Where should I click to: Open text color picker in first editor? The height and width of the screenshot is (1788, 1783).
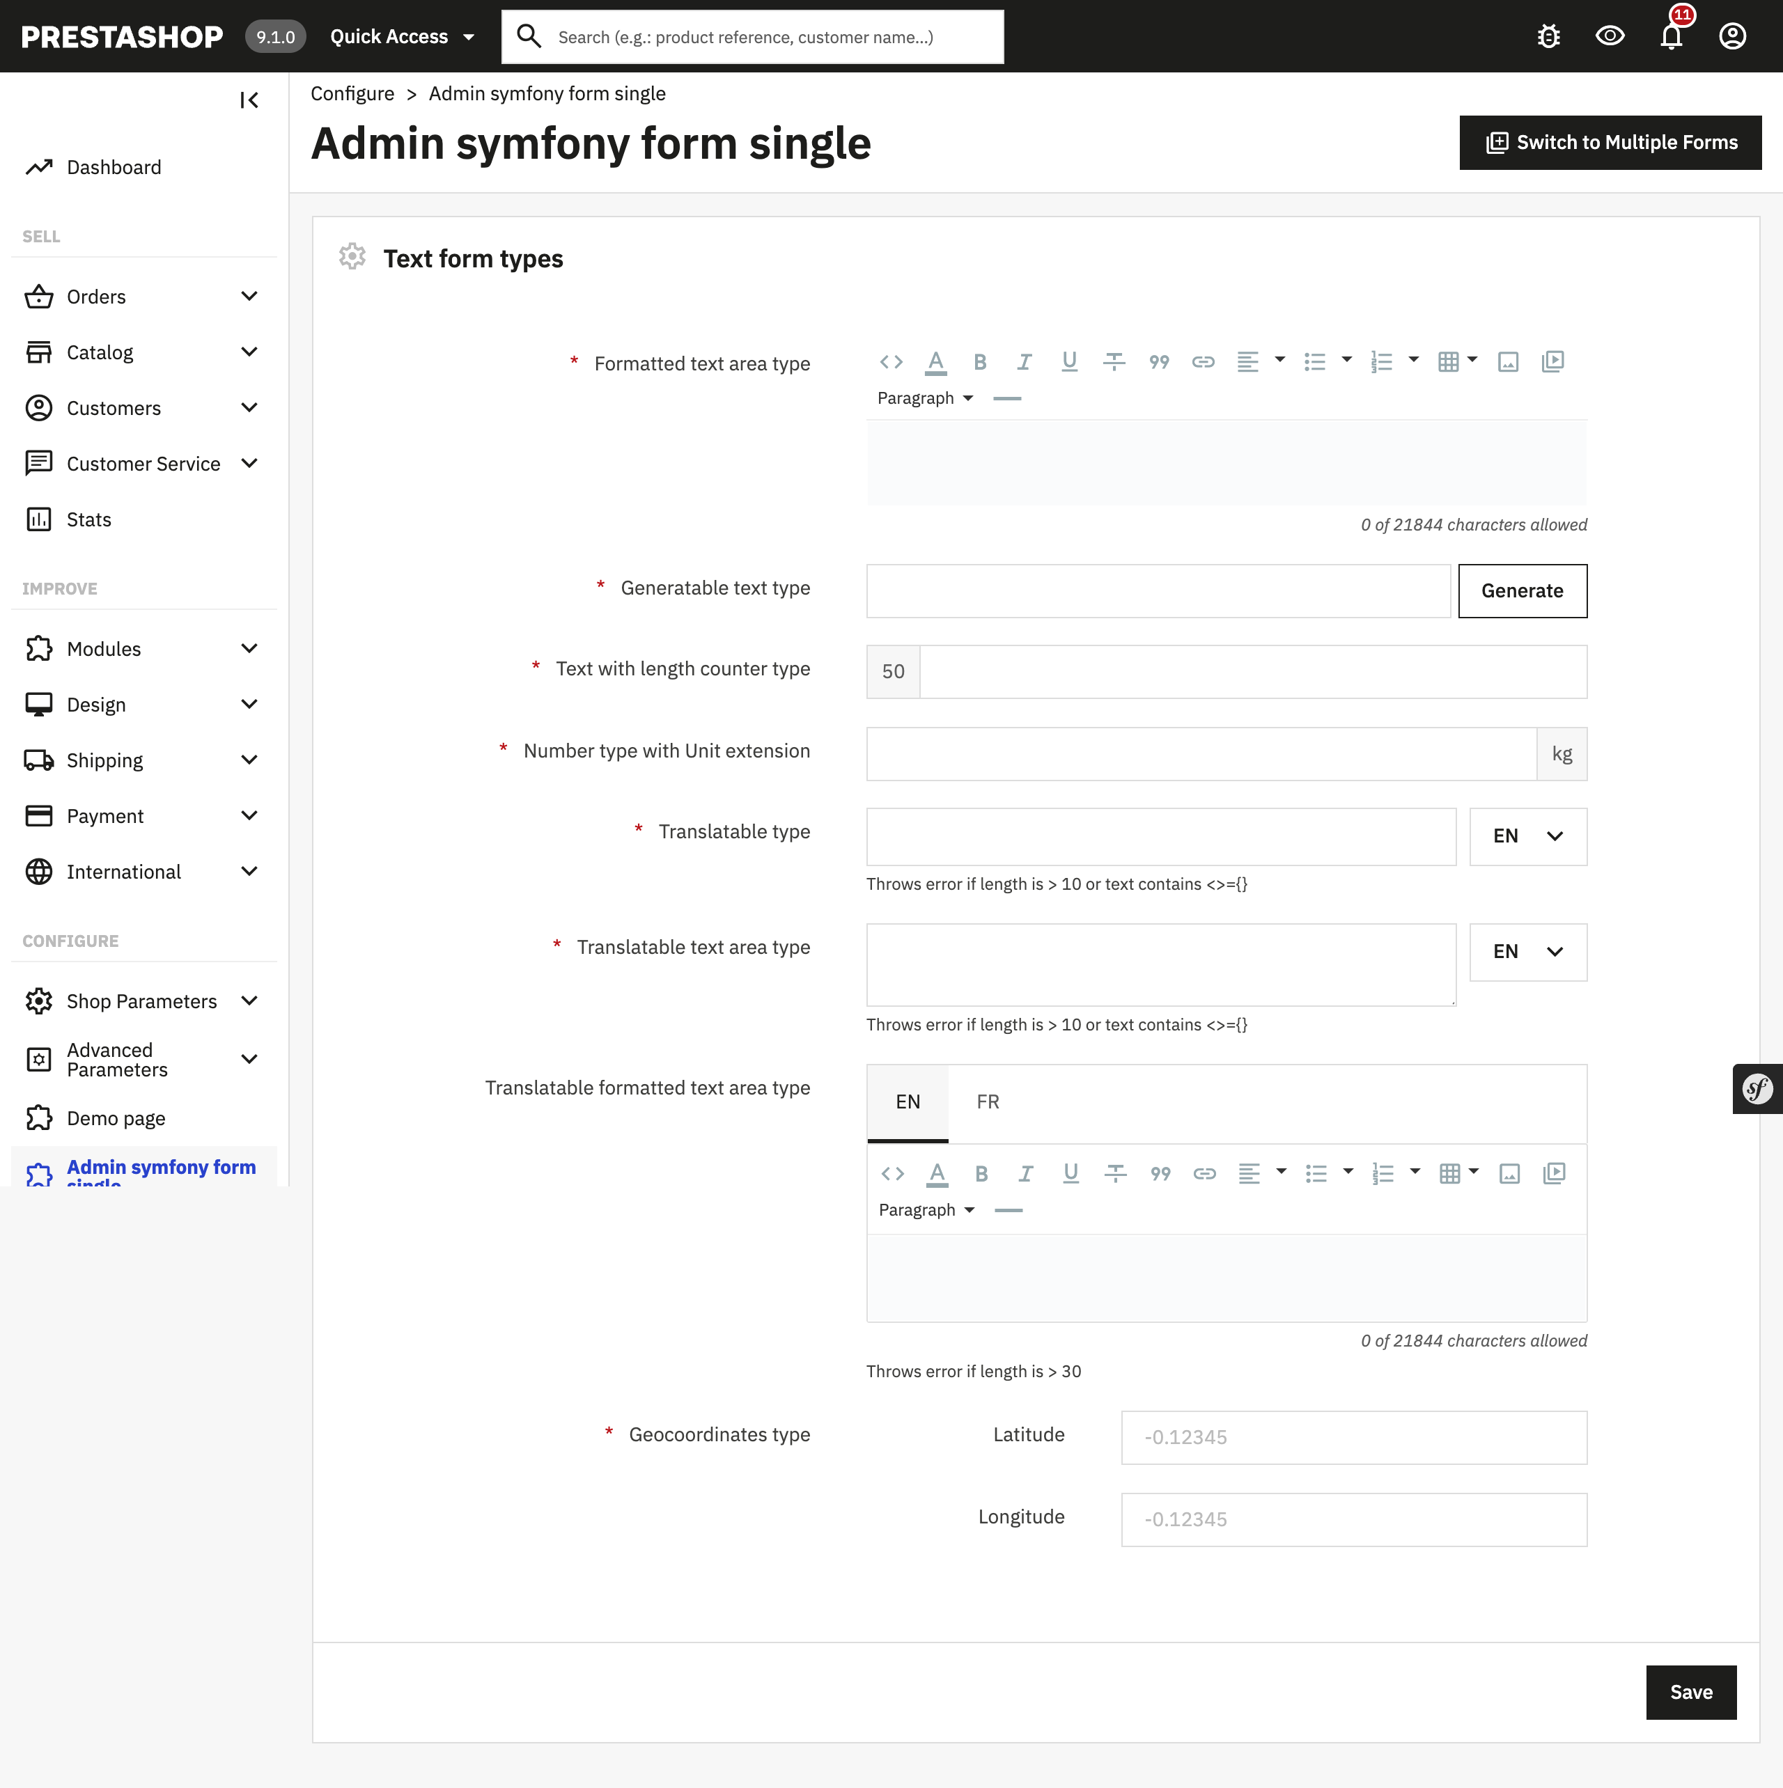tap(935, 362)
